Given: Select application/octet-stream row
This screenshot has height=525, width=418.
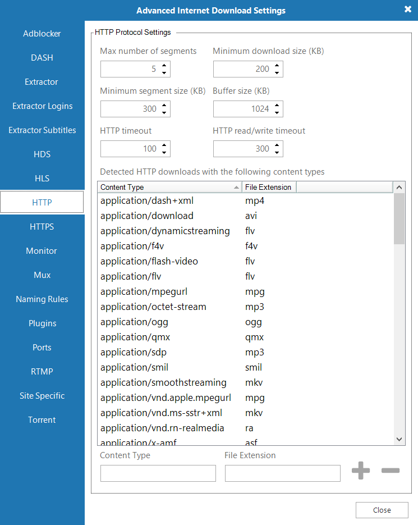Looking at the screenshot, I should (245, 307).
